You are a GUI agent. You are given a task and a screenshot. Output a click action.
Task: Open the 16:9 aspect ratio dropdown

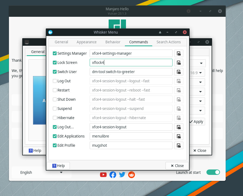click(197, 73)
